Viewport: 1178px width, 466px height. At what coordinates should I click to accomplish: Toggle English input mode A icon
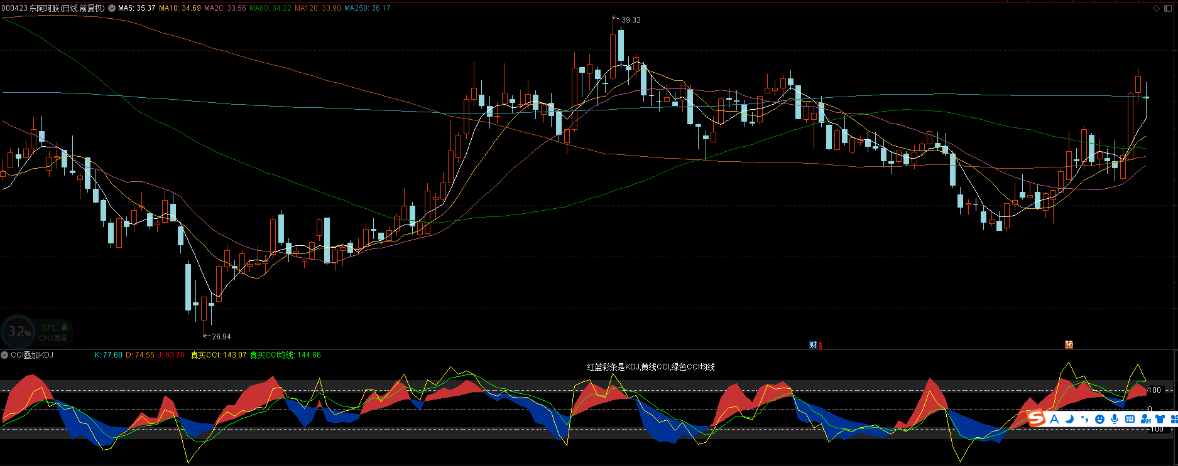1054,419
